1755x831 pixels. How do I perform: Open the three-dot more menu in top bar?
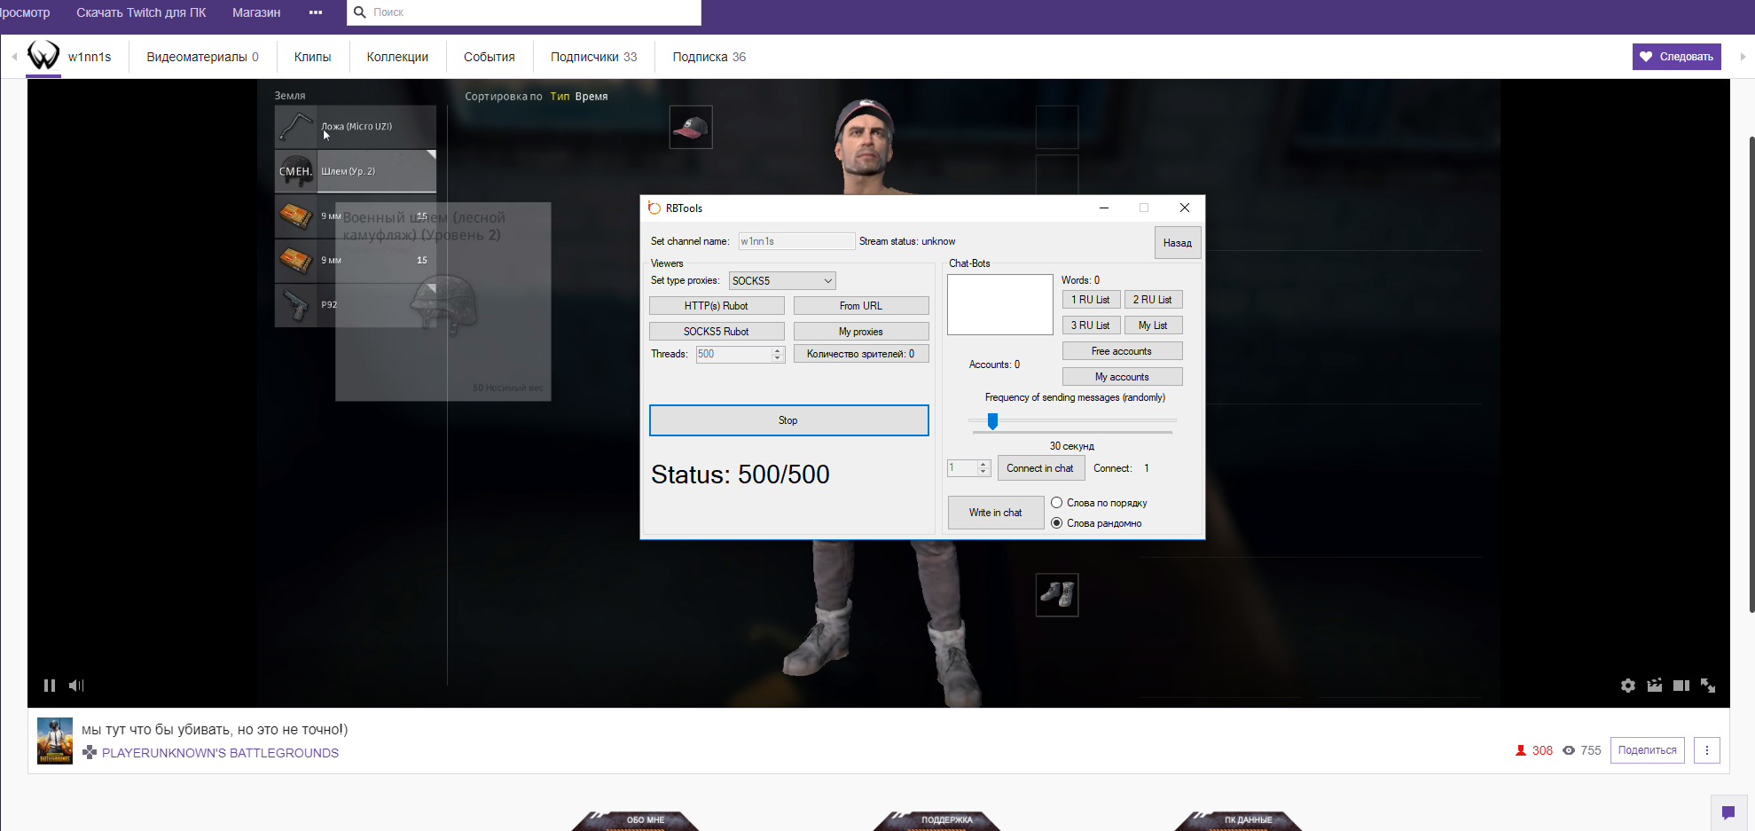pyautogui.click(x=316, y=12)
